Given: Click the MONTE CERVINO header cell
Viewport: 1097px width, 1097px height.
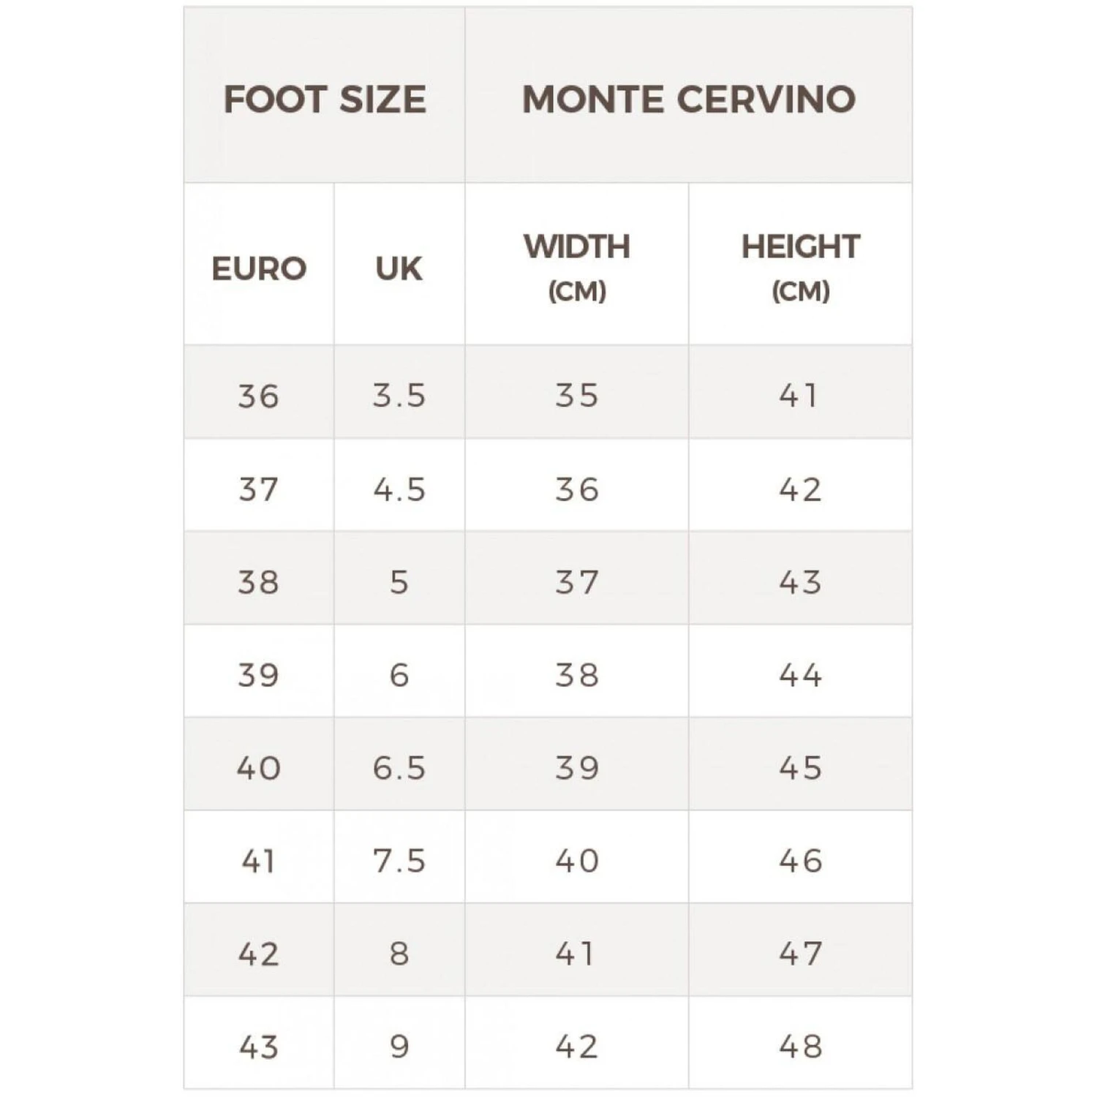Looking at the screenshot, I should (x=688, y=99).
